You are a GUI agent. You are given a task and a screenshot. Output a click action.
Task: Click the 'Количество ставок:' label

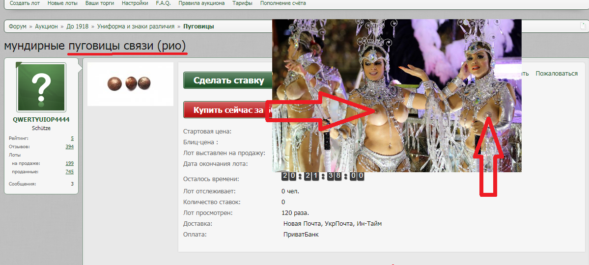coord(212,202)
